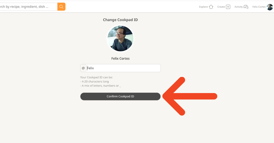Click the 'A mix of letters, numbers' hint
This screenshot has width=274, height=143.
click(x=100, y=86)
